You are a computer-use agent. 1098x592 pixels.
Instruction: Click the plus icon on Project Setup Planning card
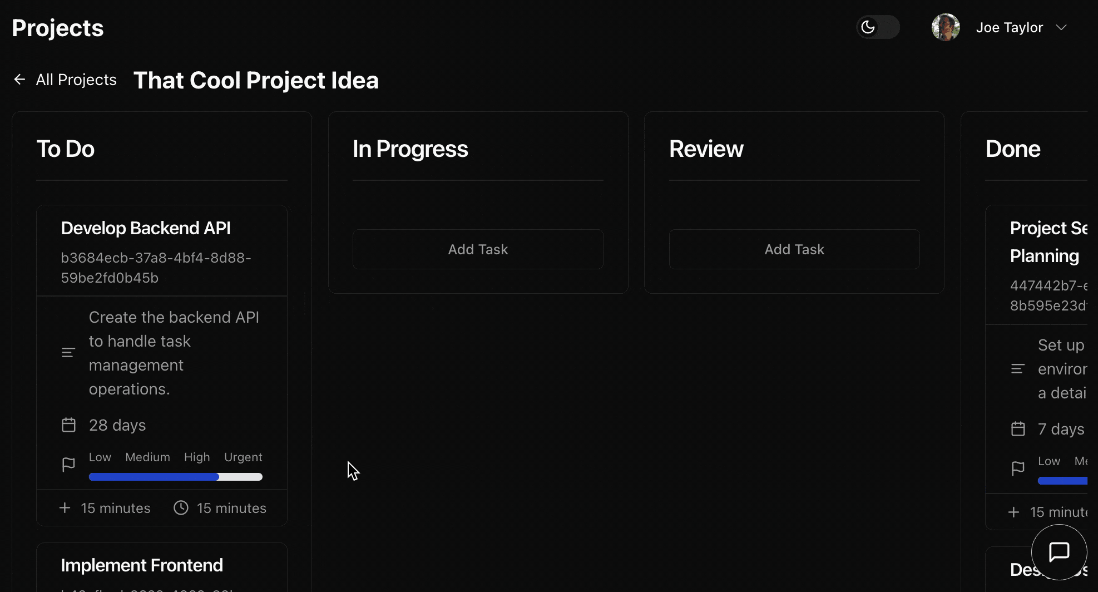point(1014,512)
